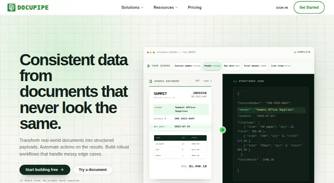Click the green arrow circle icon
This screenshot has height=183, width=334.
tap(223, 130)
